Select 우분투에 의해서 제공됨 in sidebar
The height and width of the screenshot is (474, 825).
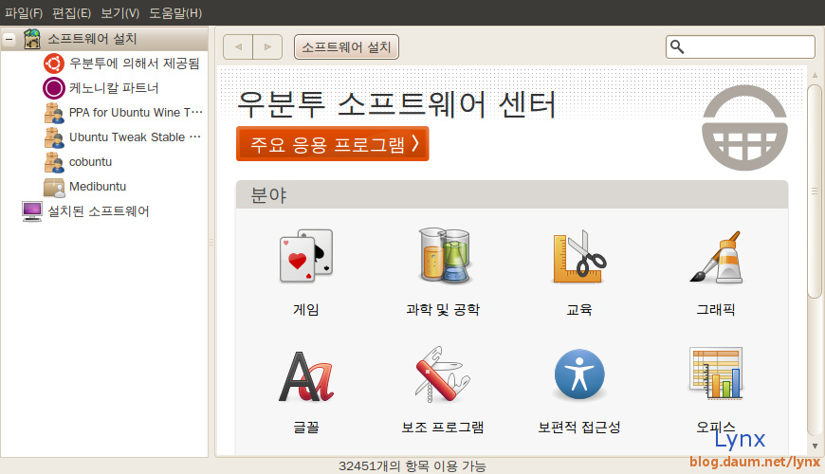(134, 64)
